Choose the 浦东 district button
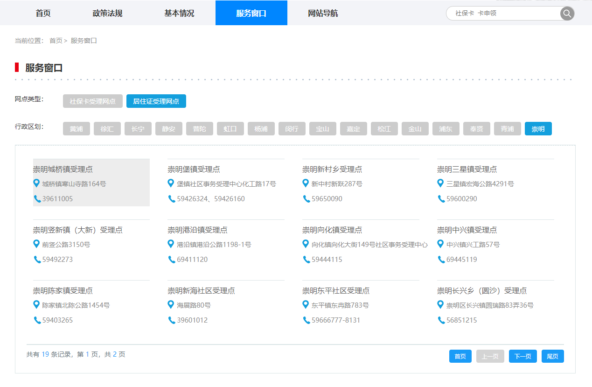Screen dimensions: 592x387 tap(446, 129)
